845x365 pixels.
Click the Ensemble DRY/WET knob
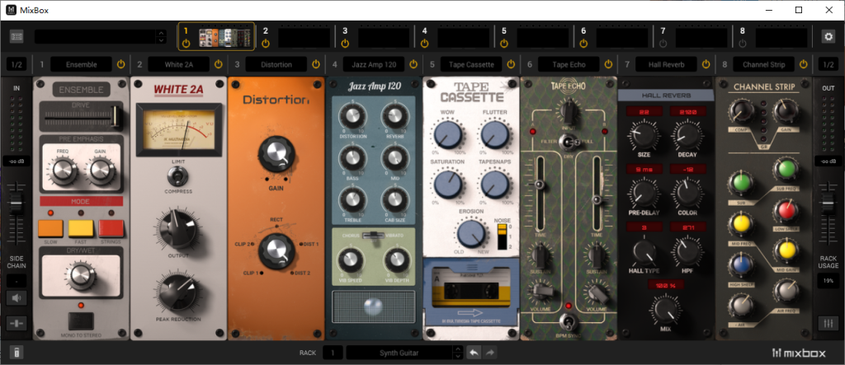pyautogui.click(x=81, y=274)
